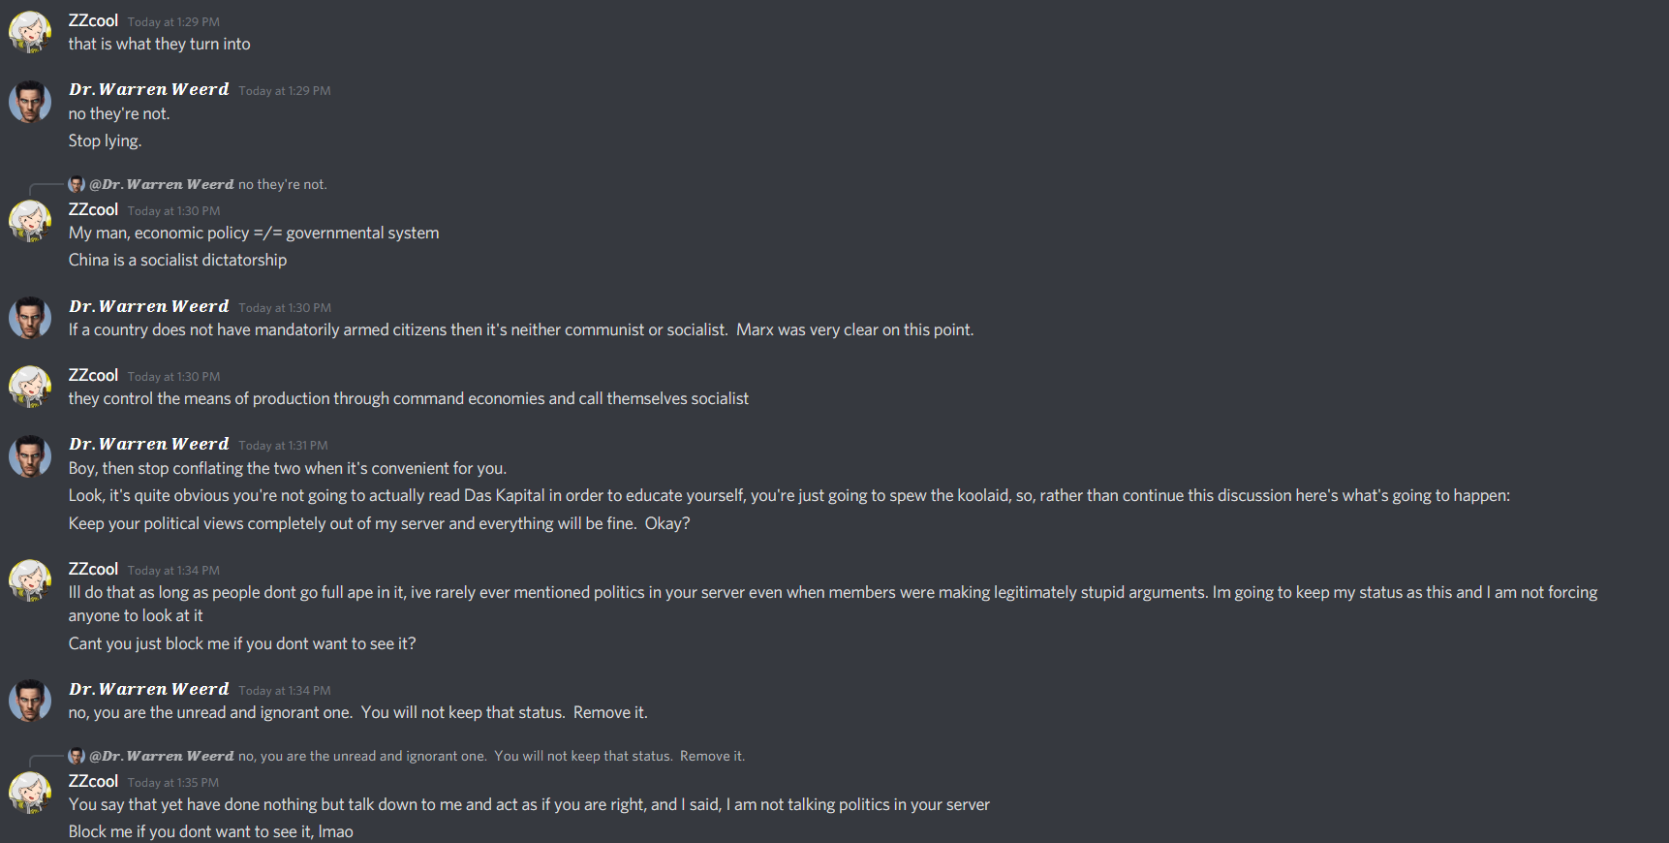
Task: Click the @Dr. Warren Weerd mention in last reply preview
Action: coord(162,756)
